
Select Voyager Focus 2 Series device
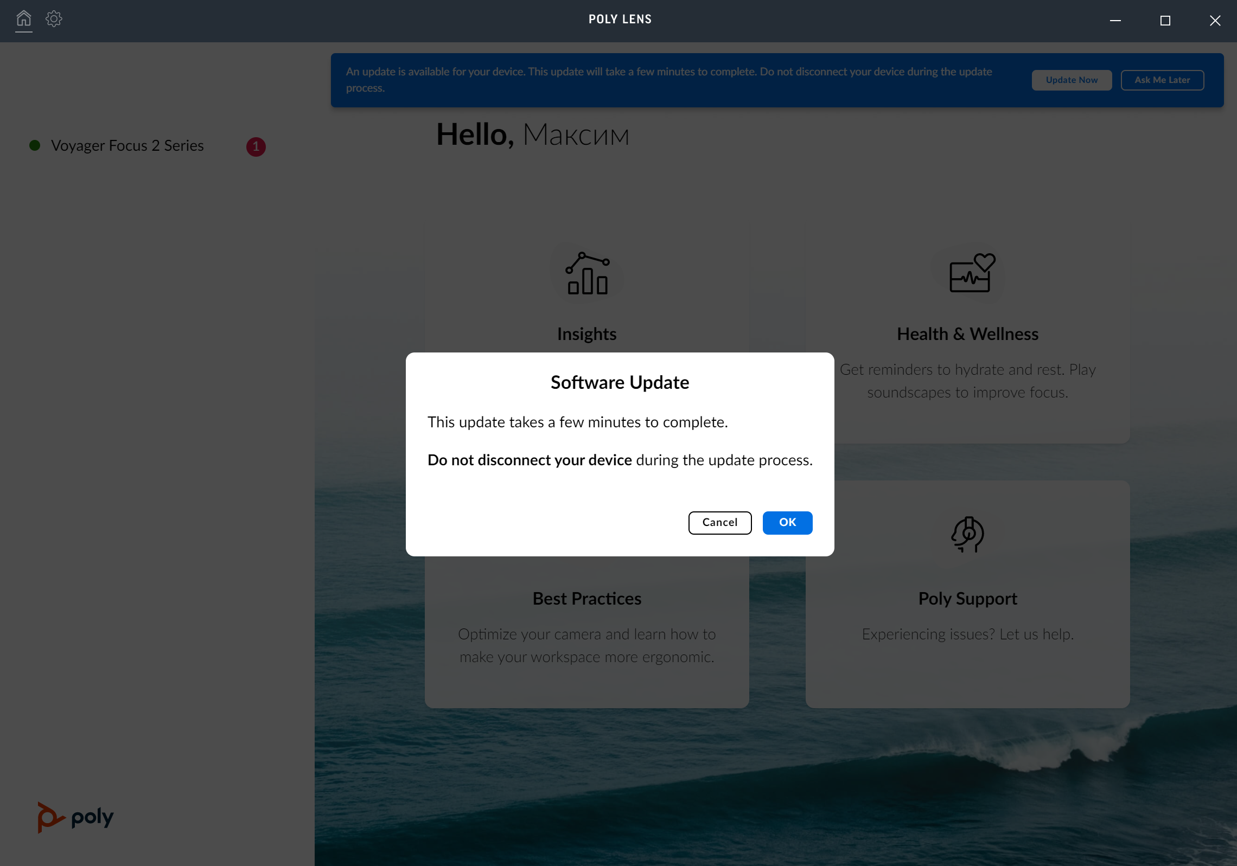pos(127,146)
